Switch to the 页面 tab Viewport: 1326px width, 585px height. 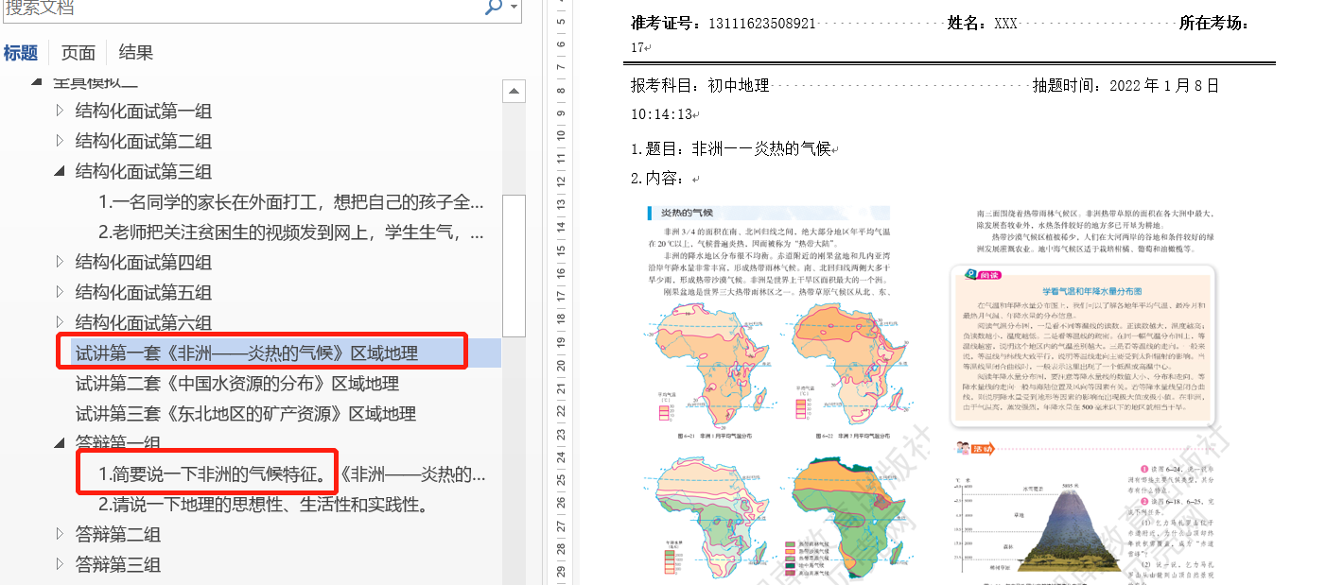(79, 53)
